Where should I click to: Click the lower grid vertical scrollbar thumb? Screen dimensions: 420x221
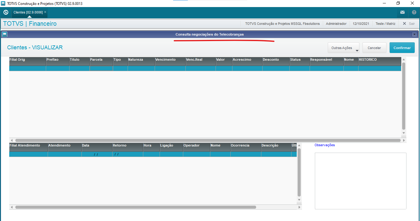pyautogui.click(x=299, y=172)
